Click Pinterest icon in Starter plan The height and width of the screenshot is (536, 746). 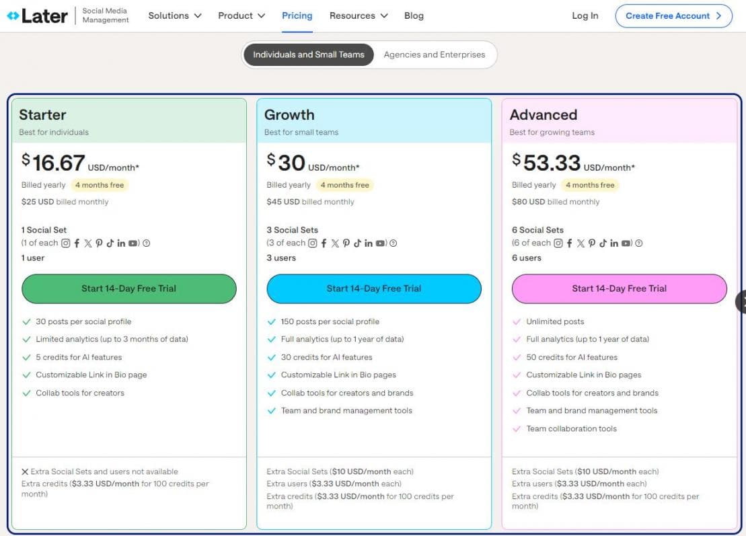(99, 243)
